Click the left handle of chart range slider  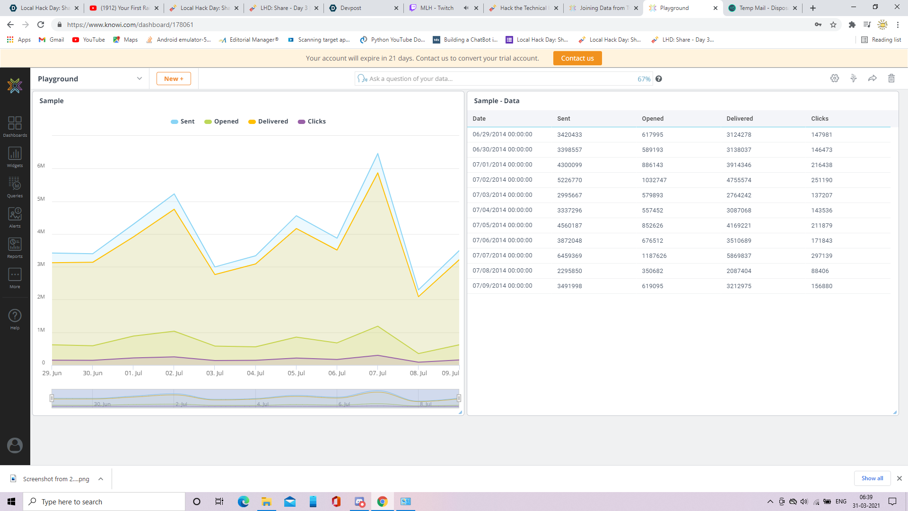coord(52,398)
